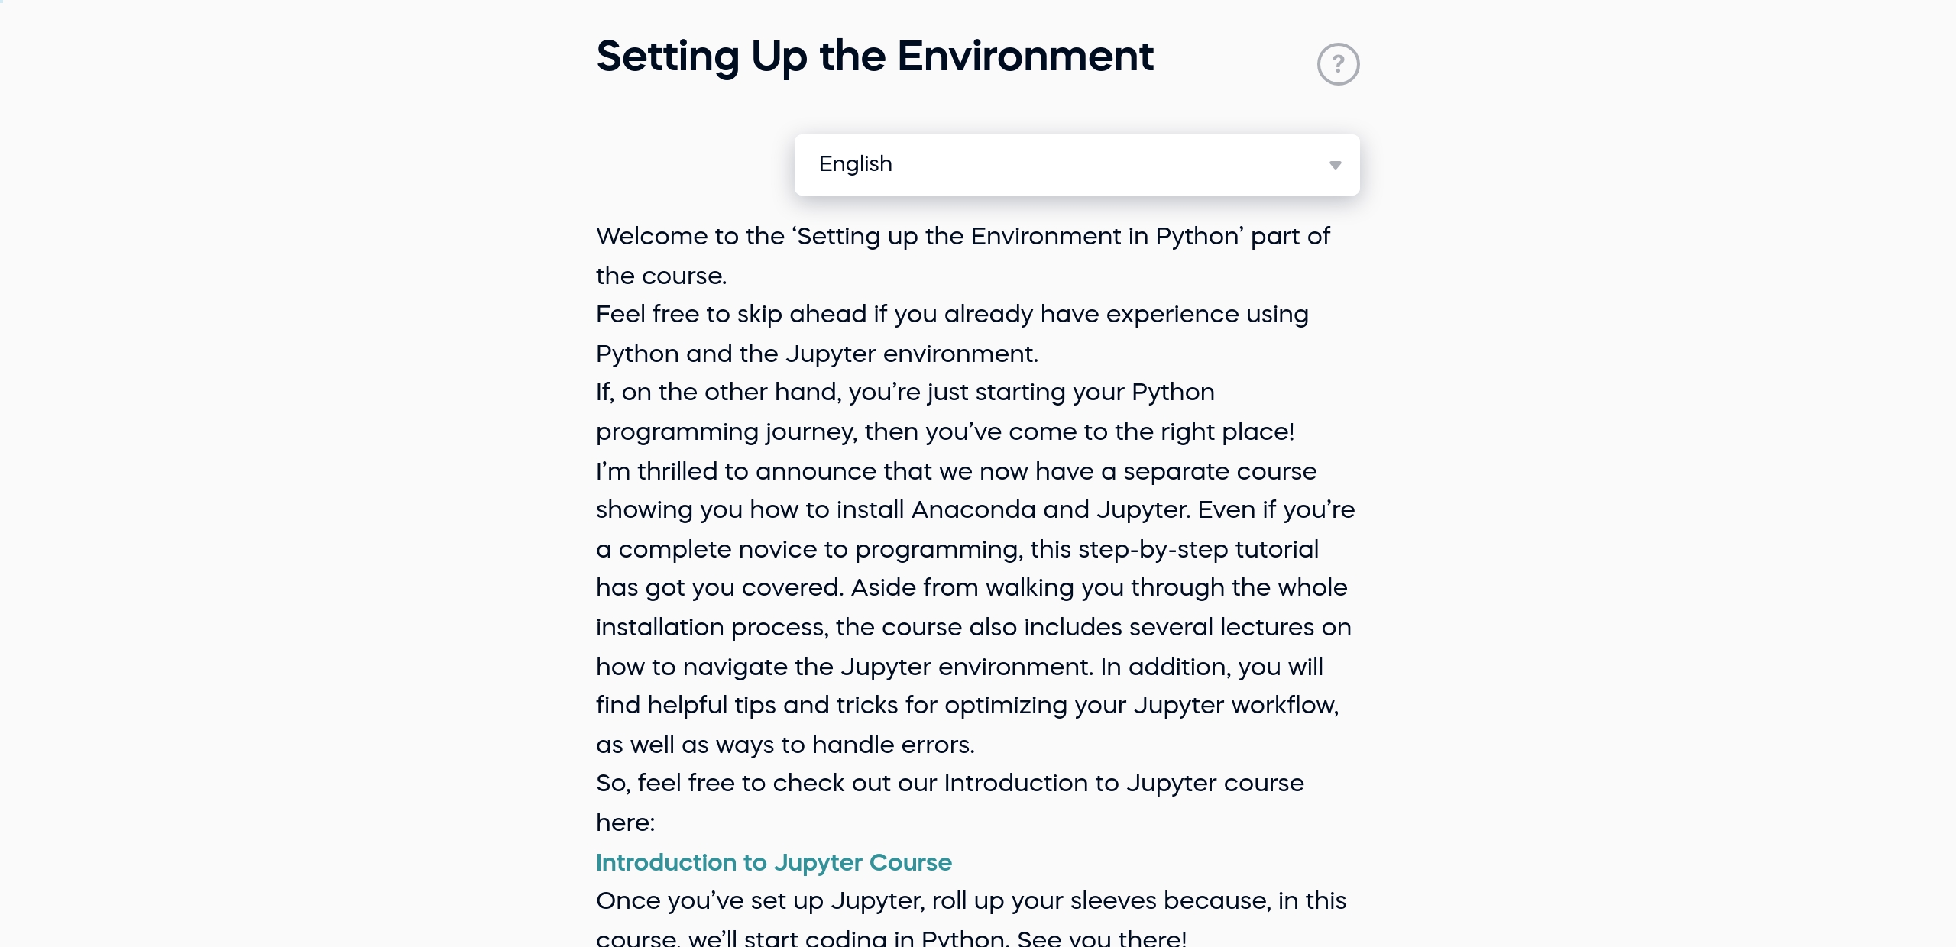Open the Introduction to Jupyter Course link
Screen dimensions: 1956x947
tap(773, 863)
